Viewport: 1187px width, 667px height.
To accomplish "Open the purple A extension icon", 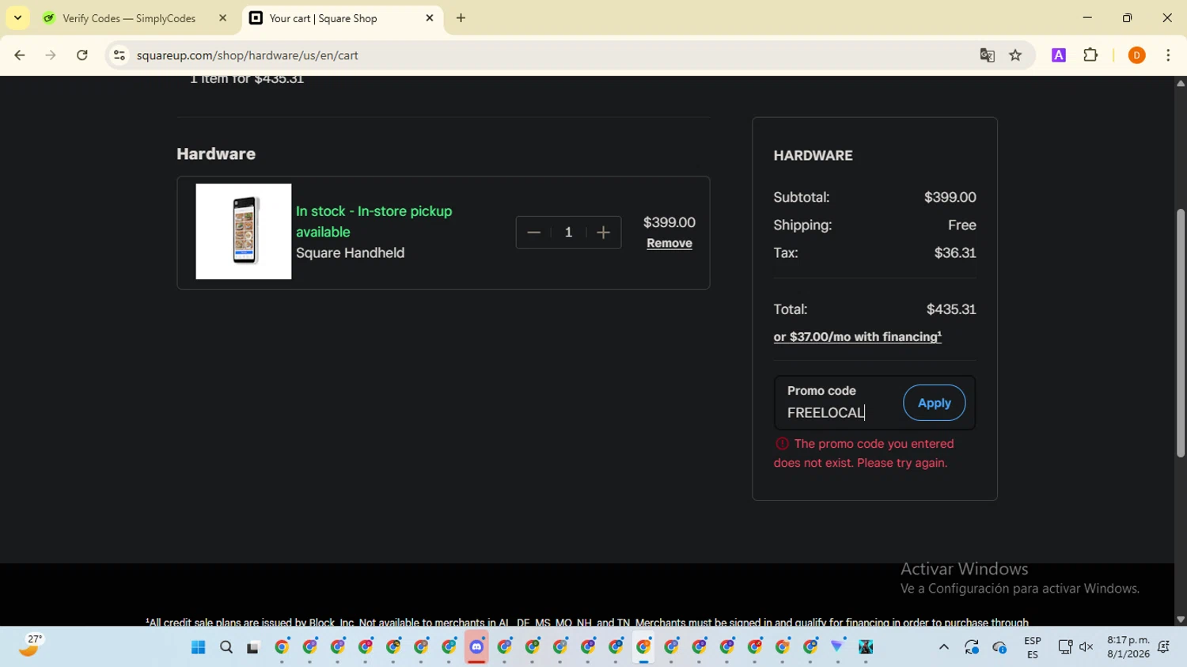I will pyautogui.click(x=1059, y=55).
